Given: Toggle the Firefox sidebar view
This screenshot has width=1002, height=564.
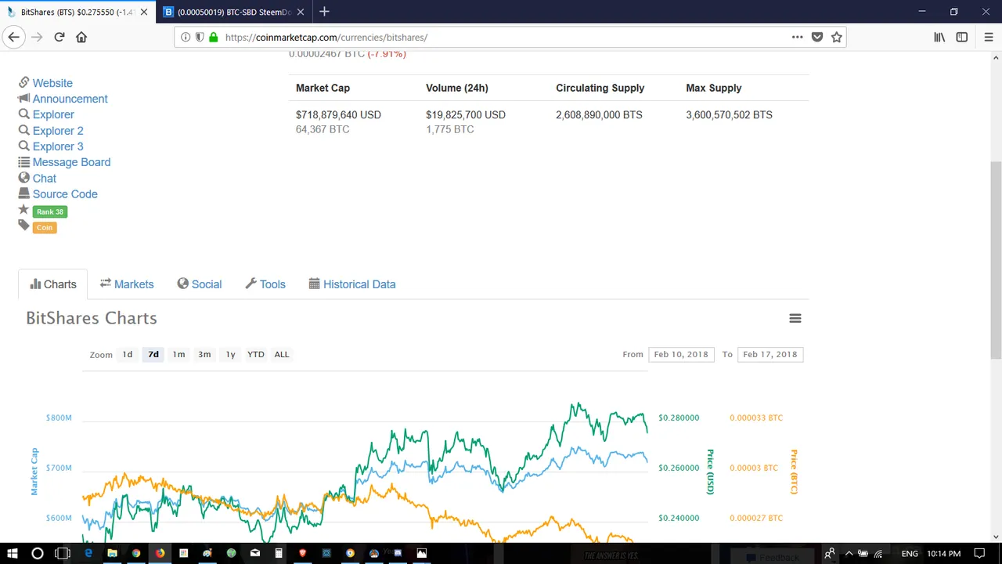Looking at the screenshot, I should [x=962, y=37].
